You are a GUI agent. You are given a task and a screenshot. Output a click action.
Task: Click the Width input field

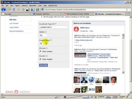pos(43,35)
